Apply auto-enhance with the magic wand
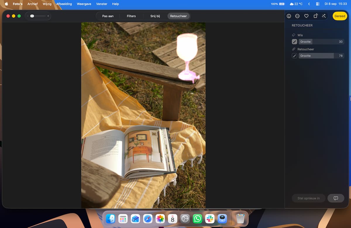Image resolution: width=351 pixels, height=228 pixels. pos(324,16)
